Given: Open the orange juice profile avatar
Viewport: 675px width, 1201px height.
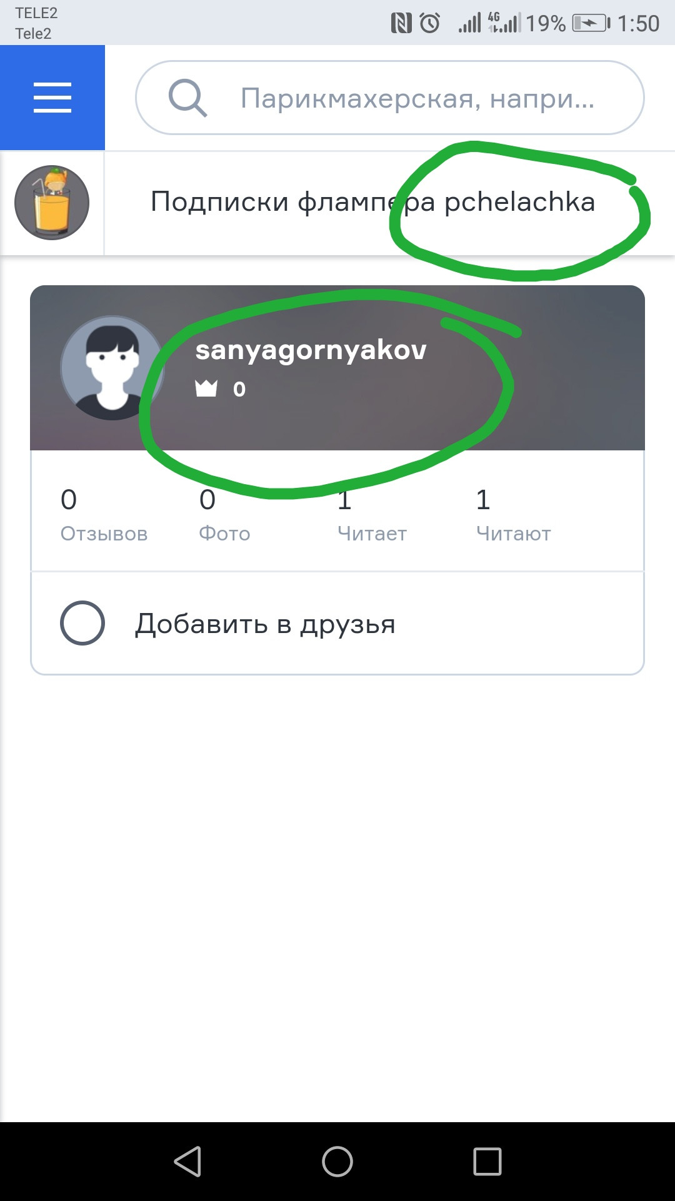Looking at the screenshot, I should pos(52,203).
